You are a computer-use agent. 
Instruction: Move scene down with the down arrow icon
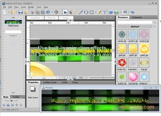coord(21,105)
